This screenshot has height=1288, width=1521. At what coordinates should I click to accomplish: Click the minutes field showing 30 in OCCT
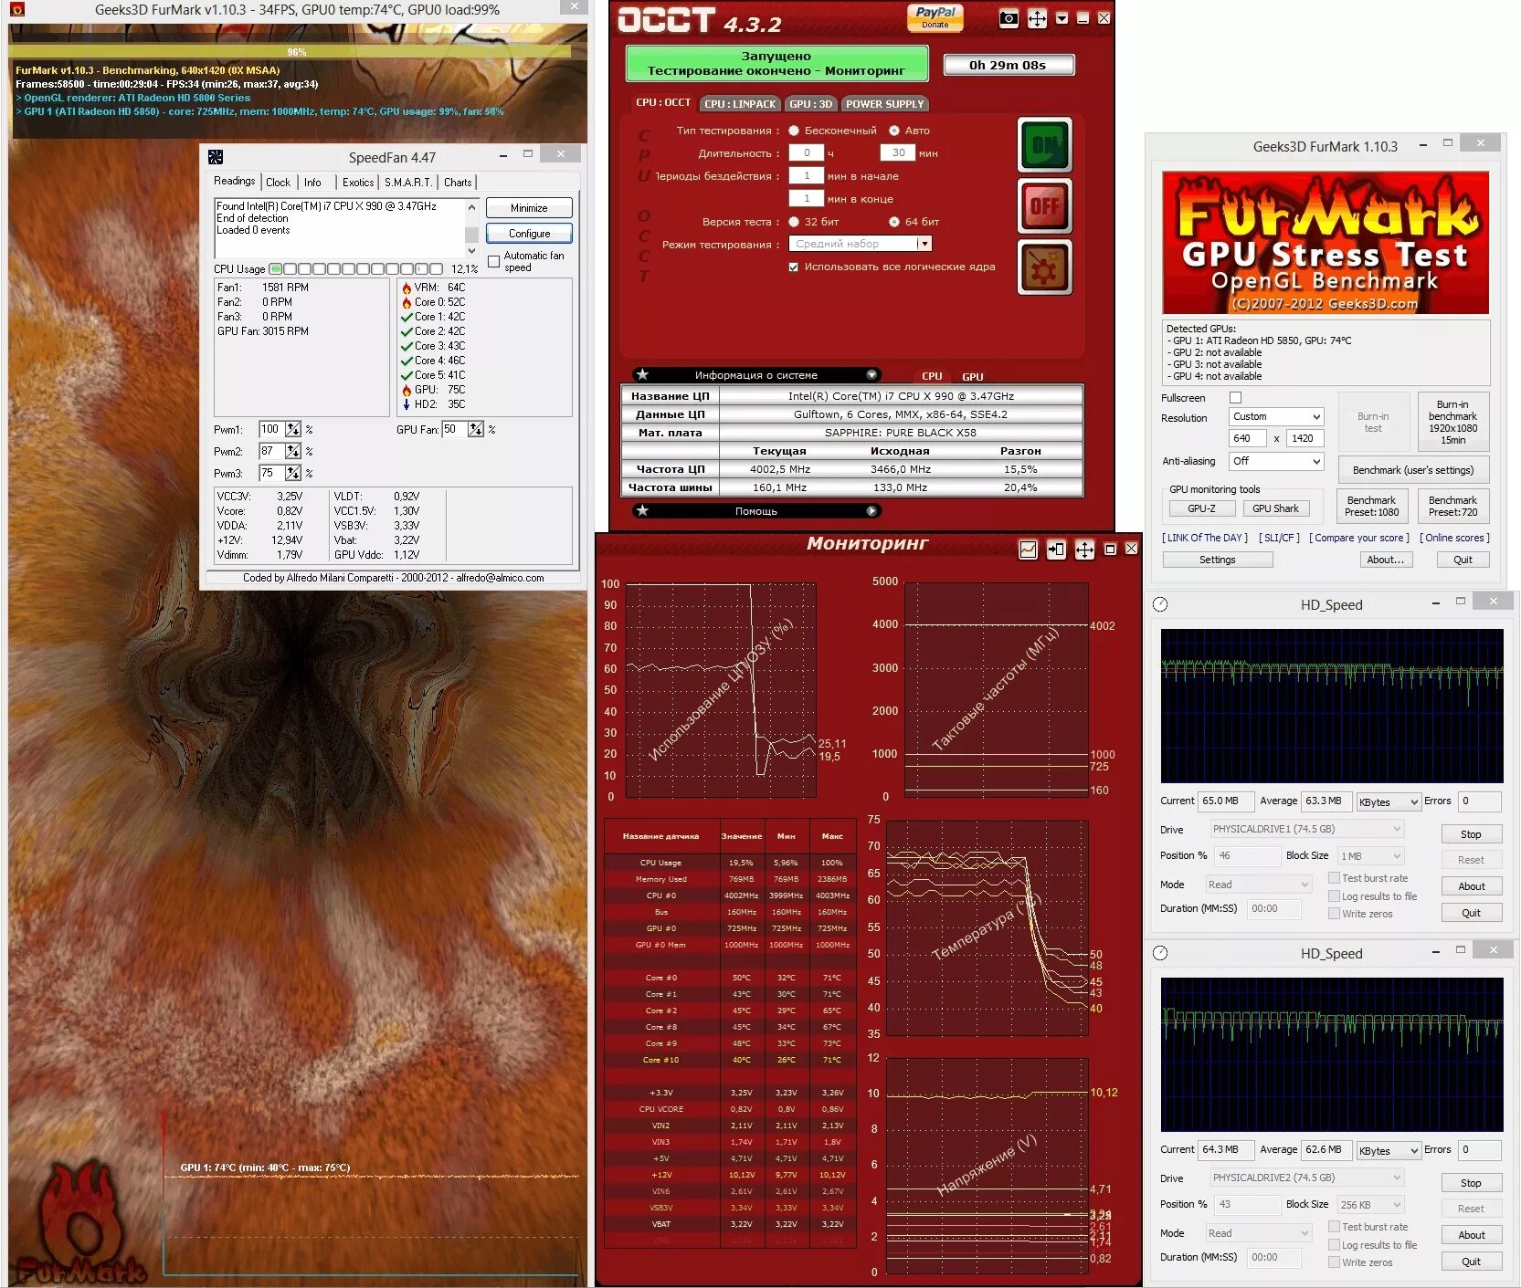click(x=898, y=152)
